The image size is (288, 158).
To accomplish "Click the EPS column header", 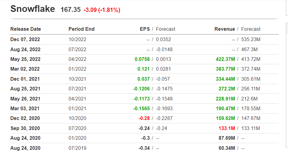I will (145, 29).
